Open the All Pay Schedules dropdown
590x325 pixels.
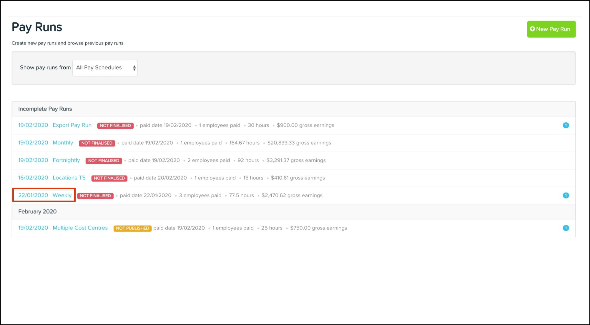coord(105,68)
